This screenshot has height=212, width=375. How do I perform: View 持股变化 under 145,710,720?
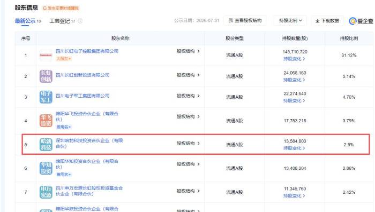click(x=294, y=59)
